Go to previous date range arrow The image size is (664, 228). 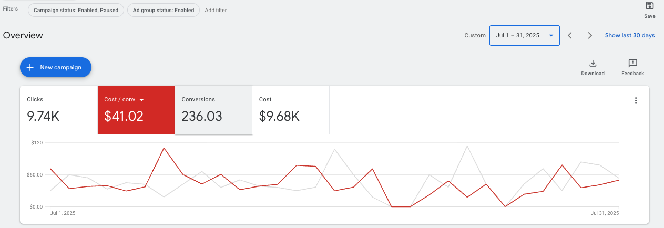[570, 36]
